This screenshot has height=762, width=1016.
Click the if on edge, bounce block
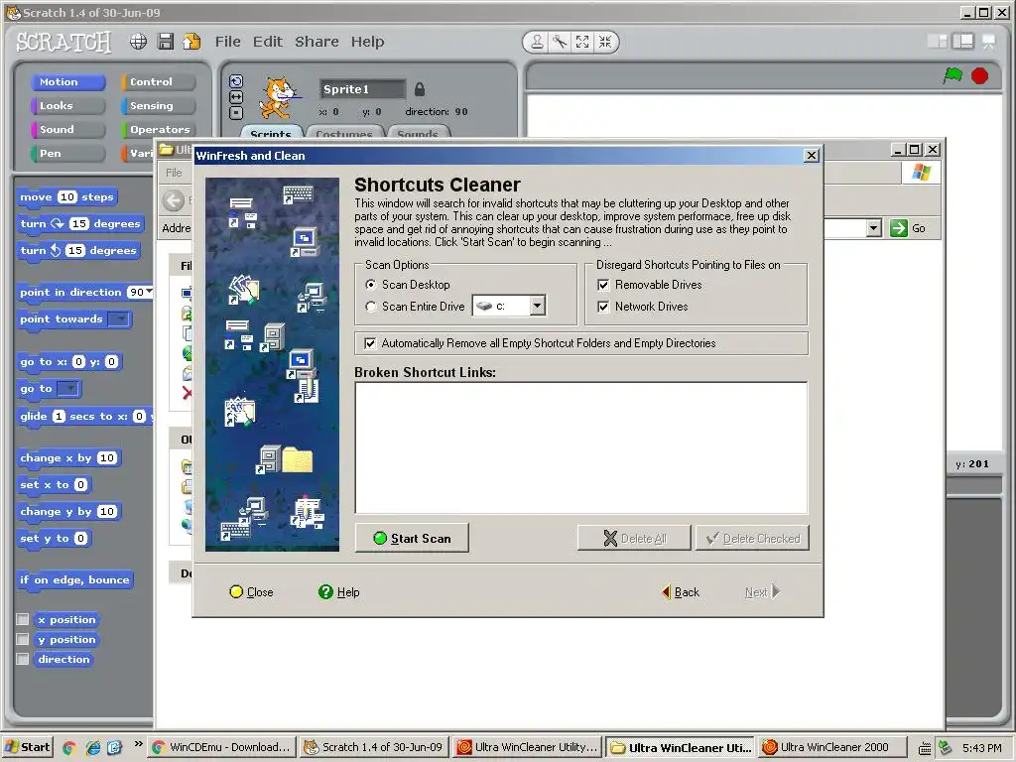74,579
